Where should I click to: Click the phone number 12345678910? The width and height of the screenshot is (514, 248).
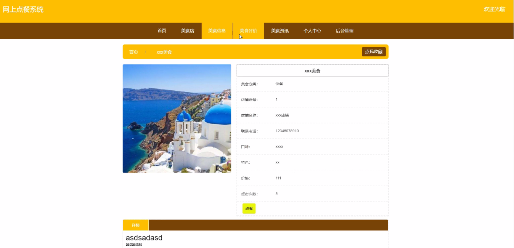[288, 131]
